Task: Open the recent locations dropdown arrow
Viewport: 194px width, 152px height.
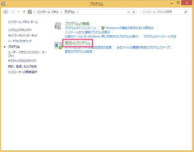Action: 18,12
